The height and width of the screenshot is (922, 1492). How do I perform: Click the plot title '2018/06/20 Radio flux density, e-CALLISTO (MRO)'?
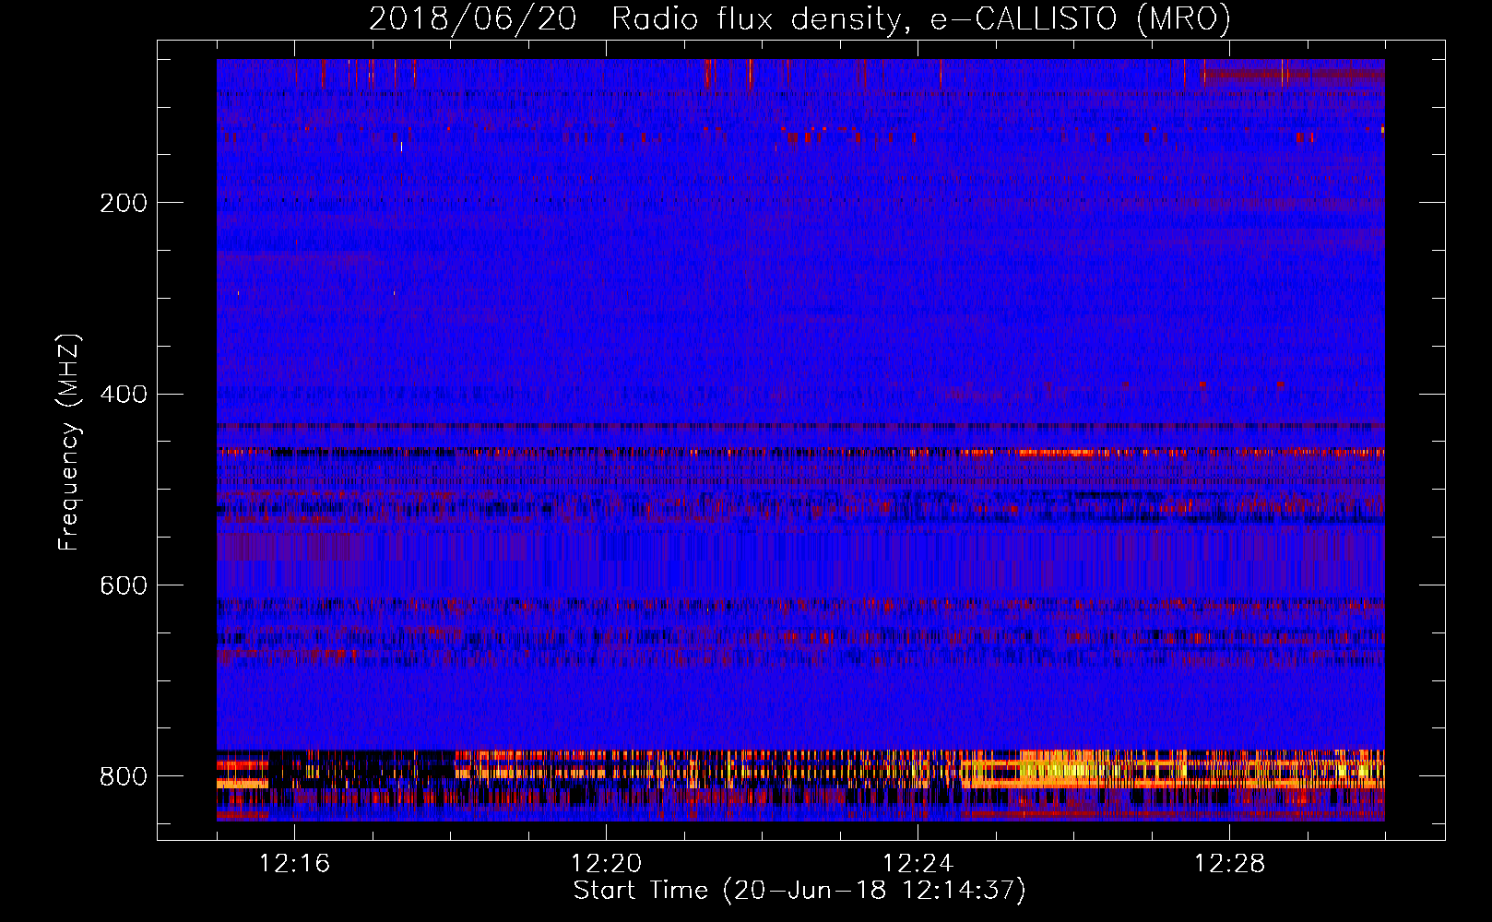click(x=799, y=18)
